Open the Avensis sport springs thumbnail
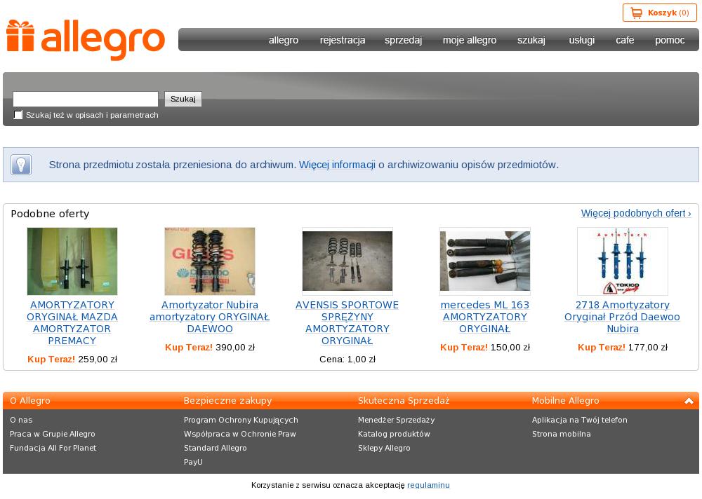Screen dimensions: 702x499 coord(347,261)
